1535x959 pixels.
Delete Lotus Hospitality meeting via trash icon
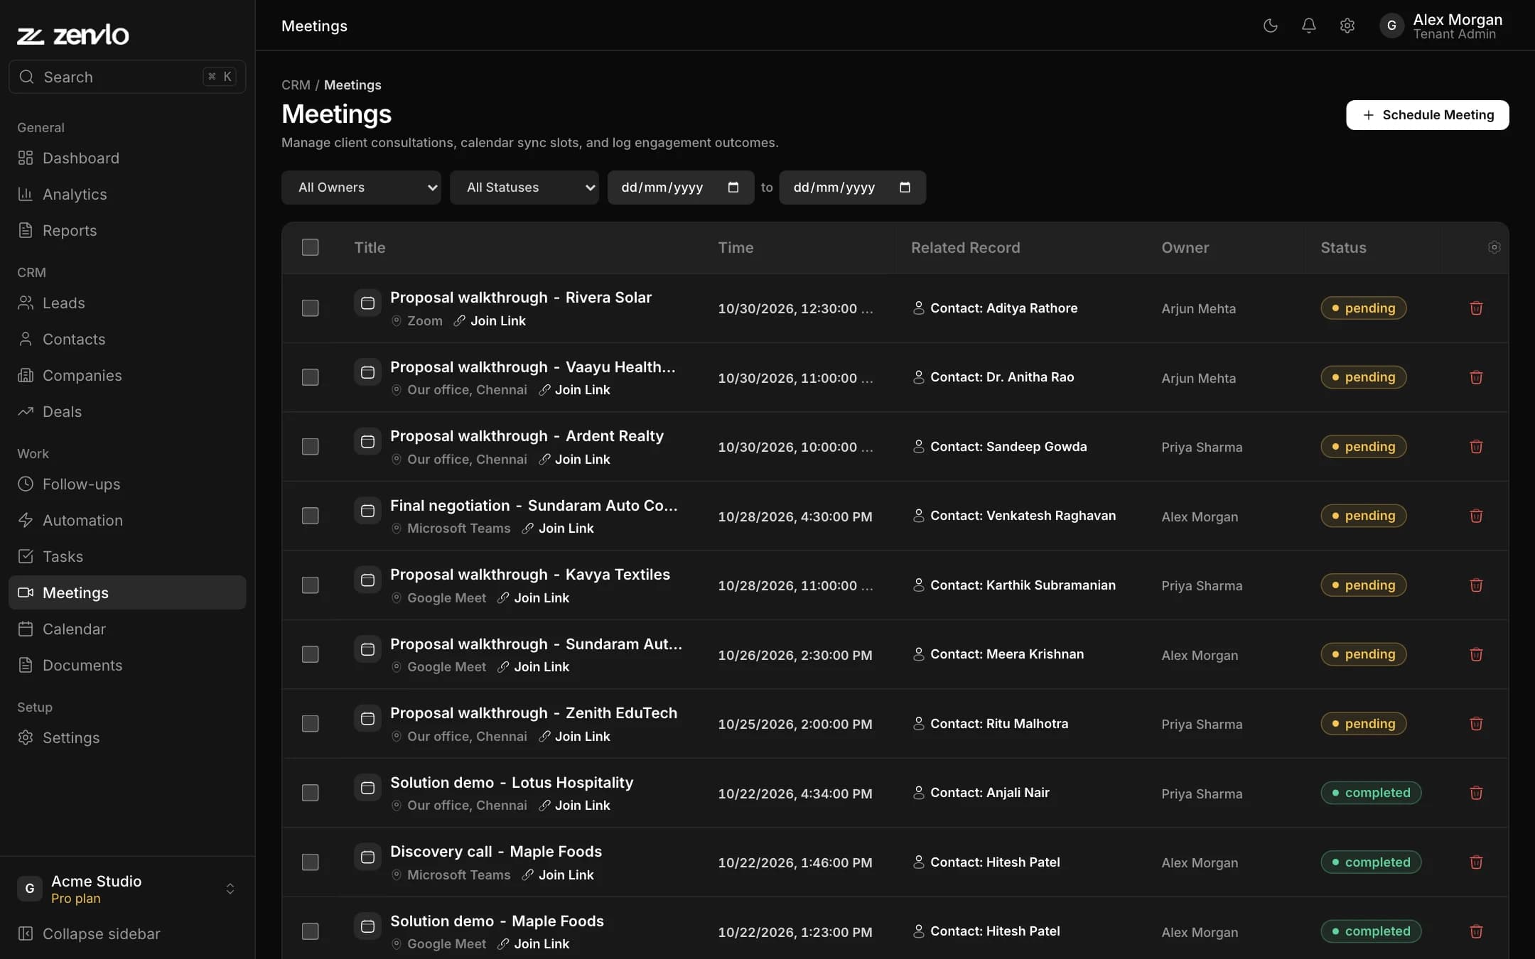1476,793
